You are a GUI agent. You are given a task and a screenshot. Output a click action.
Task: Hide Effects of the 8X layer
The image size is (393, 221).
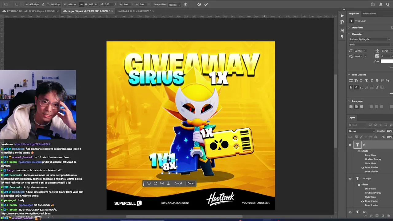(359, 151)
